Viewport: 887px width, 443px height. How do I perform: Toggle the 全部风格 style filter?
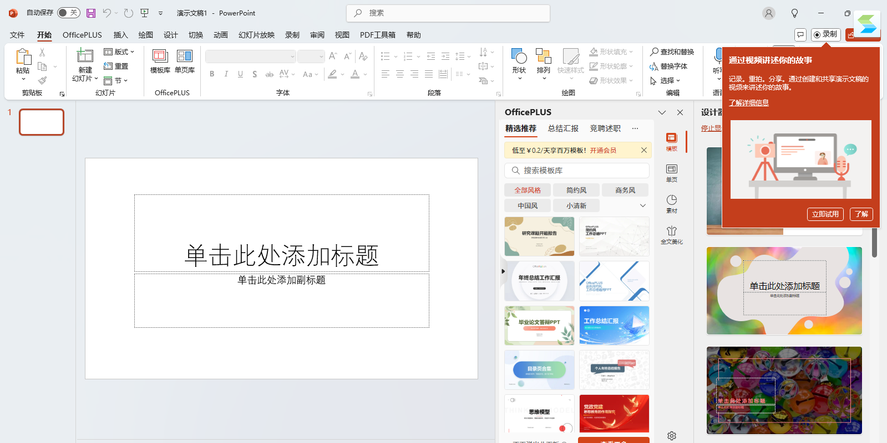click(x=527, y=190)
